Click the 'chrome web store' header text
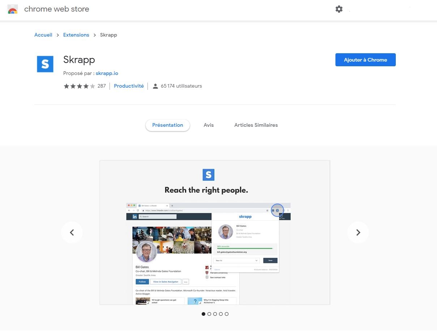This screenshot has height=331, width=437. (57, 9)
